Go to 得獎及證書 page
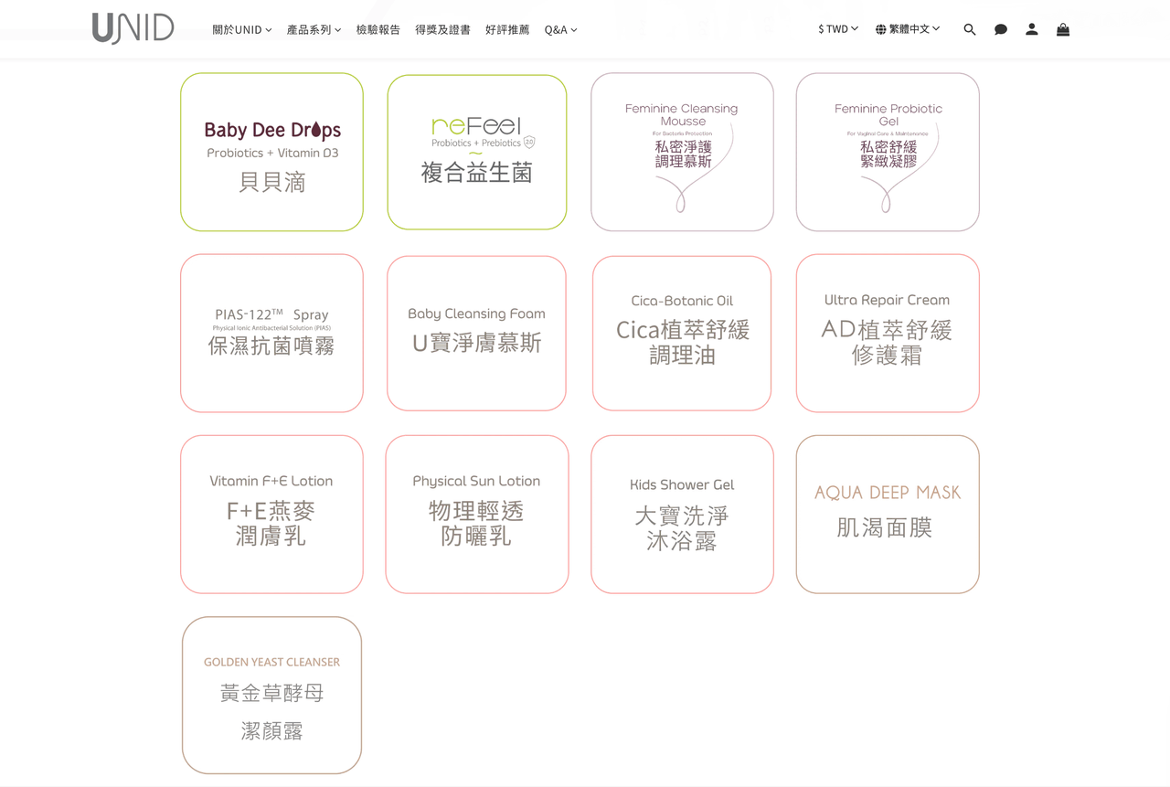1170x787 pixels. pos(442,29)
